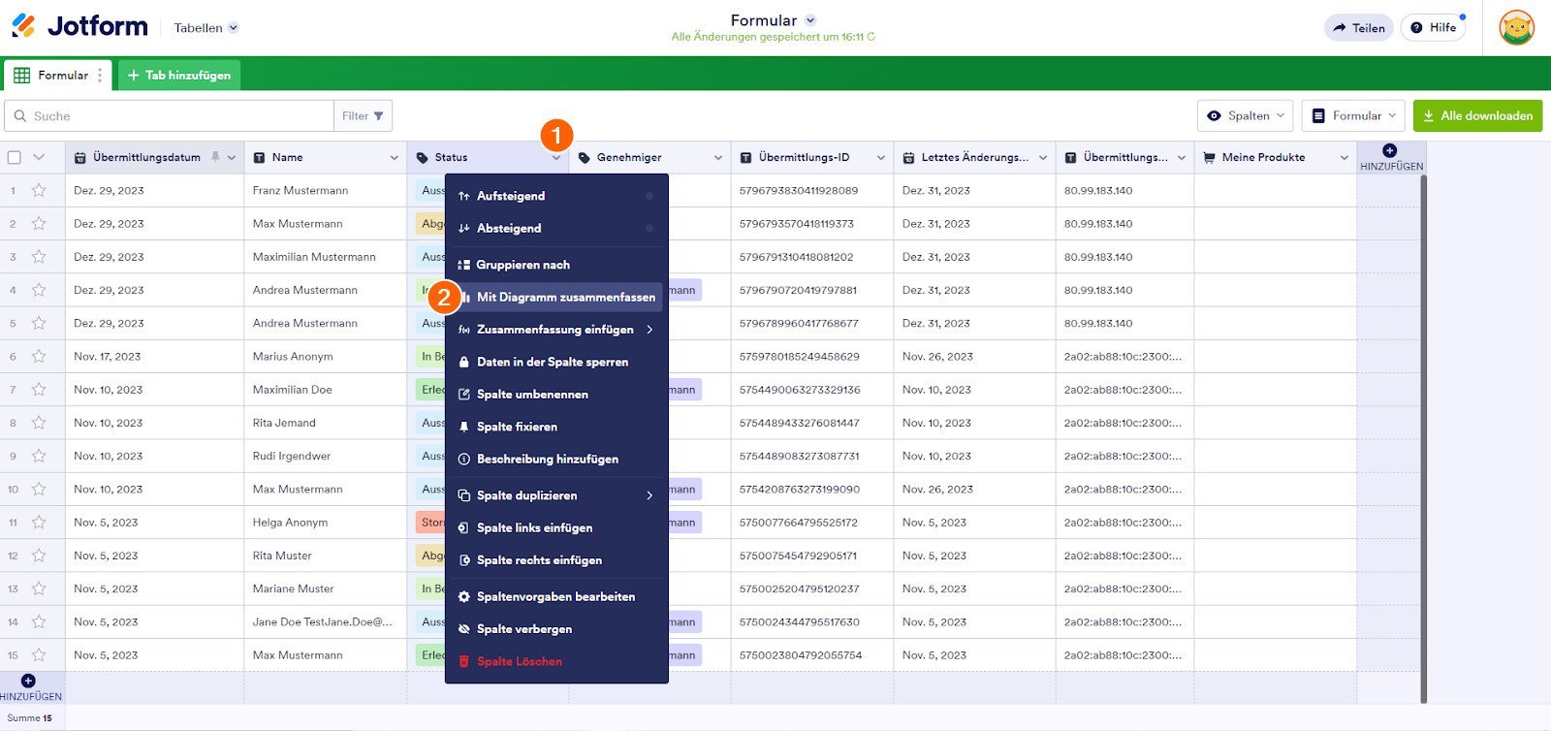Select Mit Diagramm zusammenfassen from the menu

coord(565,298)
